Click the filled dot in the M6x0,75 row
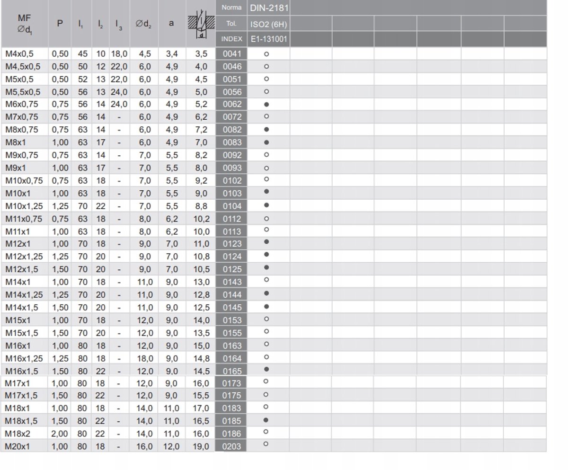Screen dimensions: 568x470 [266, 104]
